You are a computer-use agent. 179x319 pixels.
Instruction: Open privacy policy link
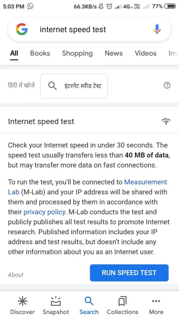(x=45, y=212)
